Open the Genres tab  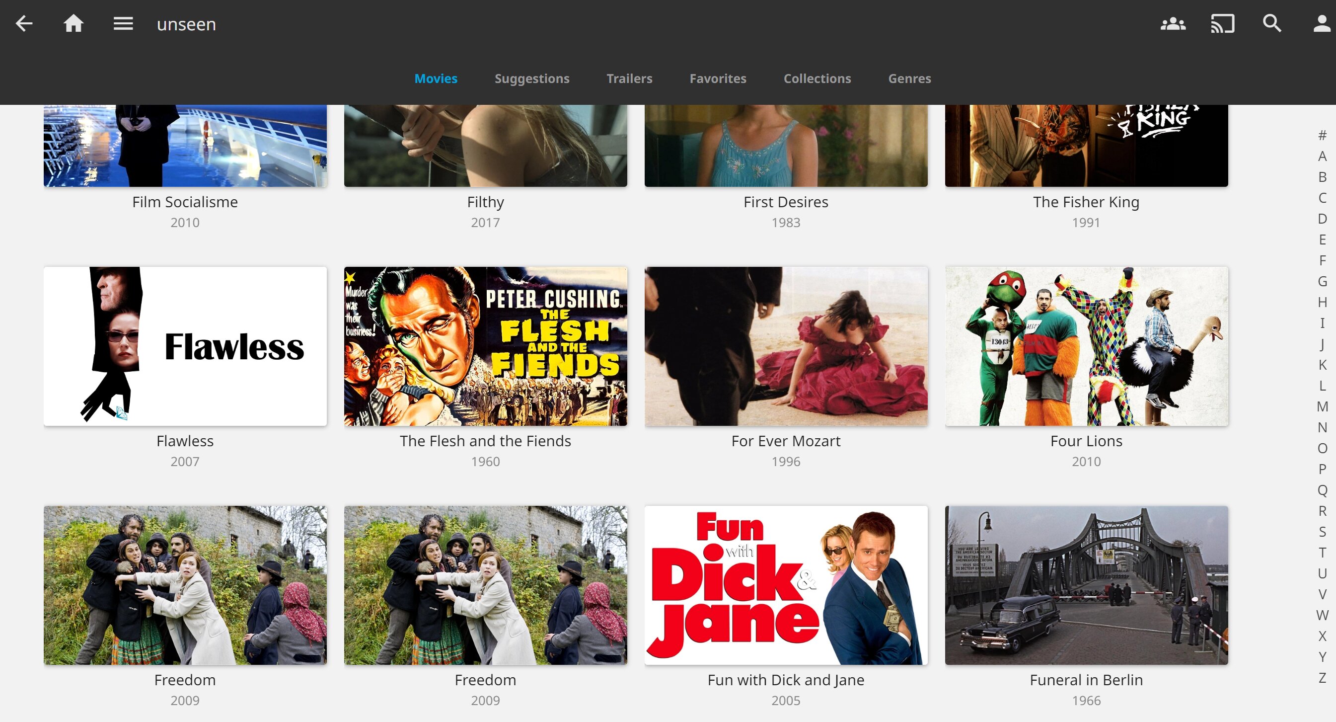909,79
